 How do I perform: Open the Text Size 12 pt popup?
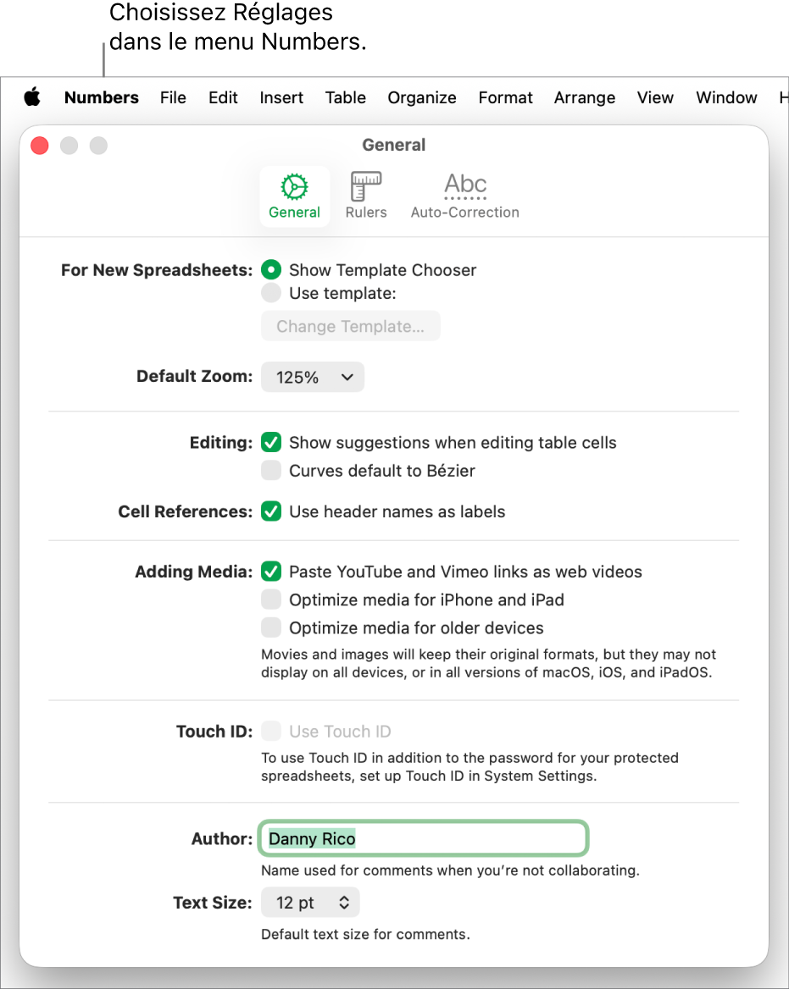310,903
